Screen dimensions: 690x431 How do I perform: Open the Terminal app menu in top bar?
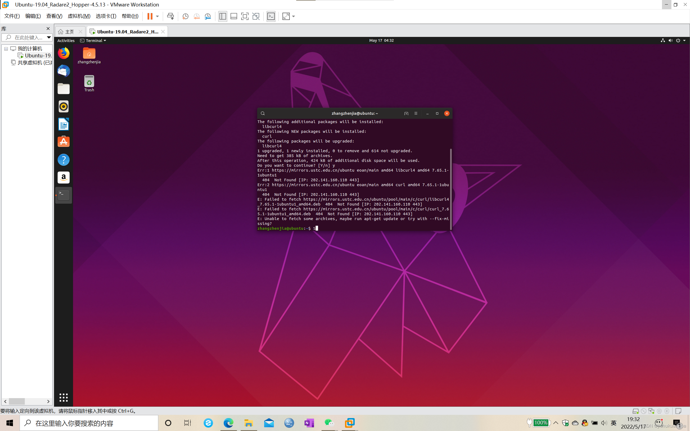93,40
